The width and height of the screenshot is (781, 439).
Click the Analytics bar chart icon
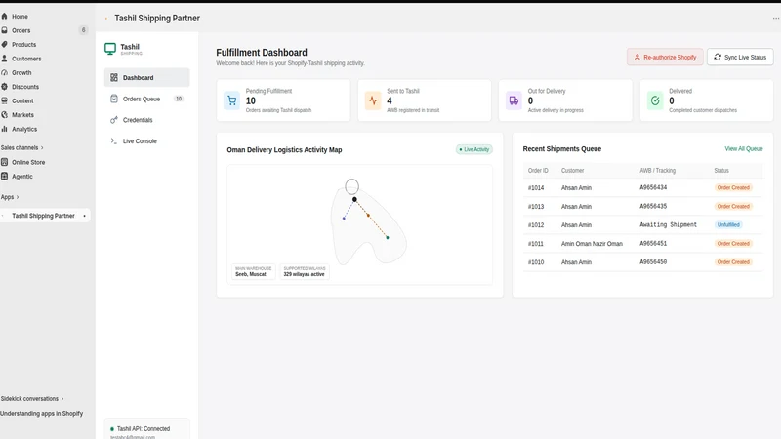(5, 129)
